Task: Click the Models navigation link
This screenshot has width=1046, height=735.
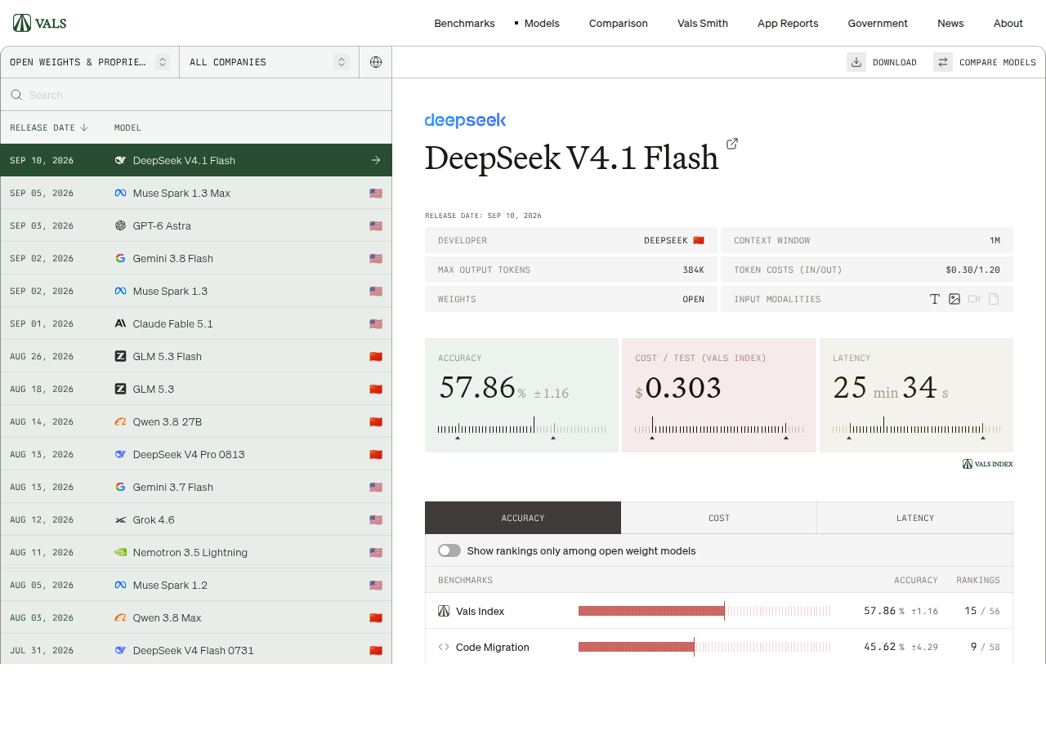Action: pyautogui.click(x=542, y=23)
